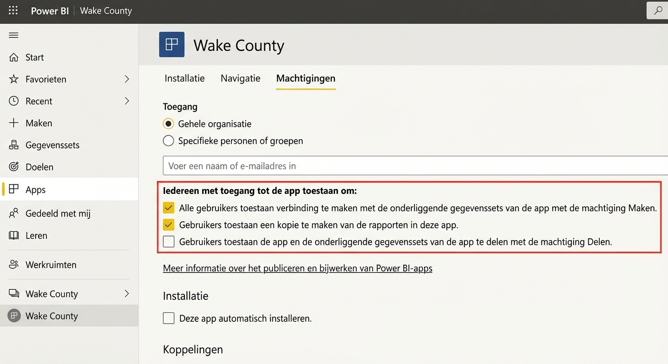Screen dimensions: 668x364
Task: Click the search magnifier in the top bar
Action: (659, 10)
